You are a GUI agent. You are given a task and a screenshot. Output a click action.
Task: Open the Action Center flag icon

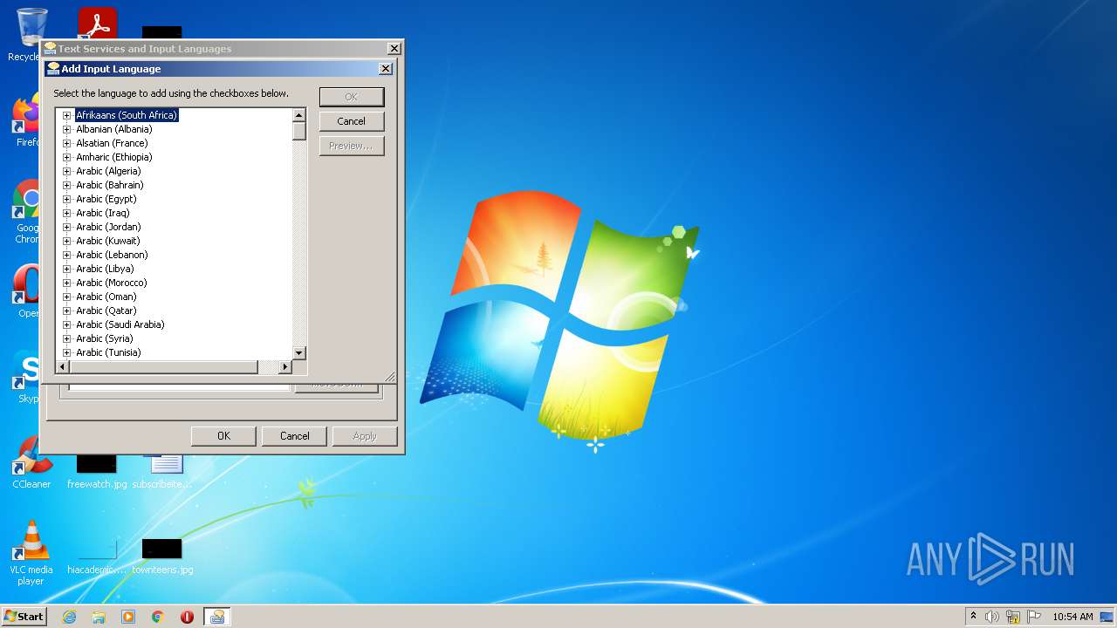(x=1034, y=617)
